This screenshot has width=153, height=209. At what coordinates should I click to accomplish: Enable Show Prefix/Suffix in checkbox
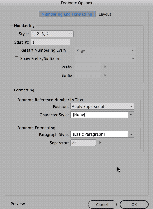click(x=17, y=58)
